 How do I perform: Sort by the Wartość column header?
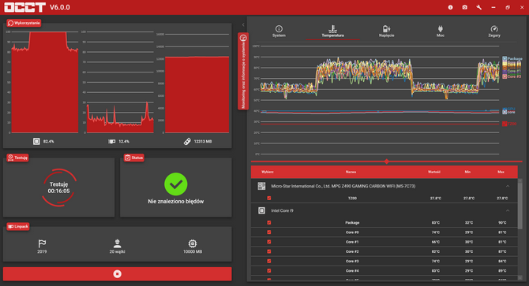[x=434, y=172]
